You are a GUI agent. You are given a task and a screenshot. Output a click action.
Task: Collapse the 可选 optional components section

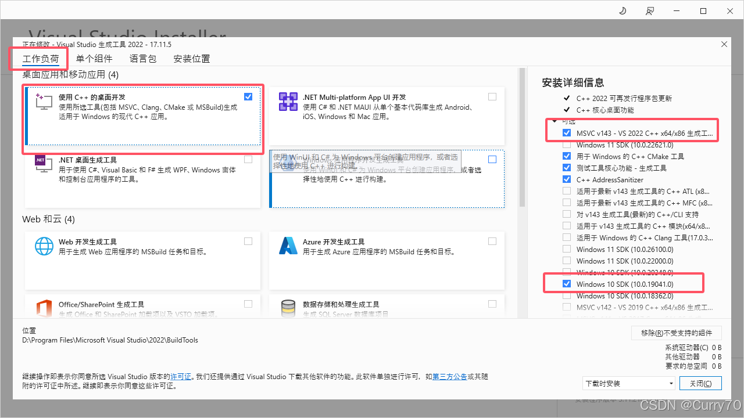555,121
